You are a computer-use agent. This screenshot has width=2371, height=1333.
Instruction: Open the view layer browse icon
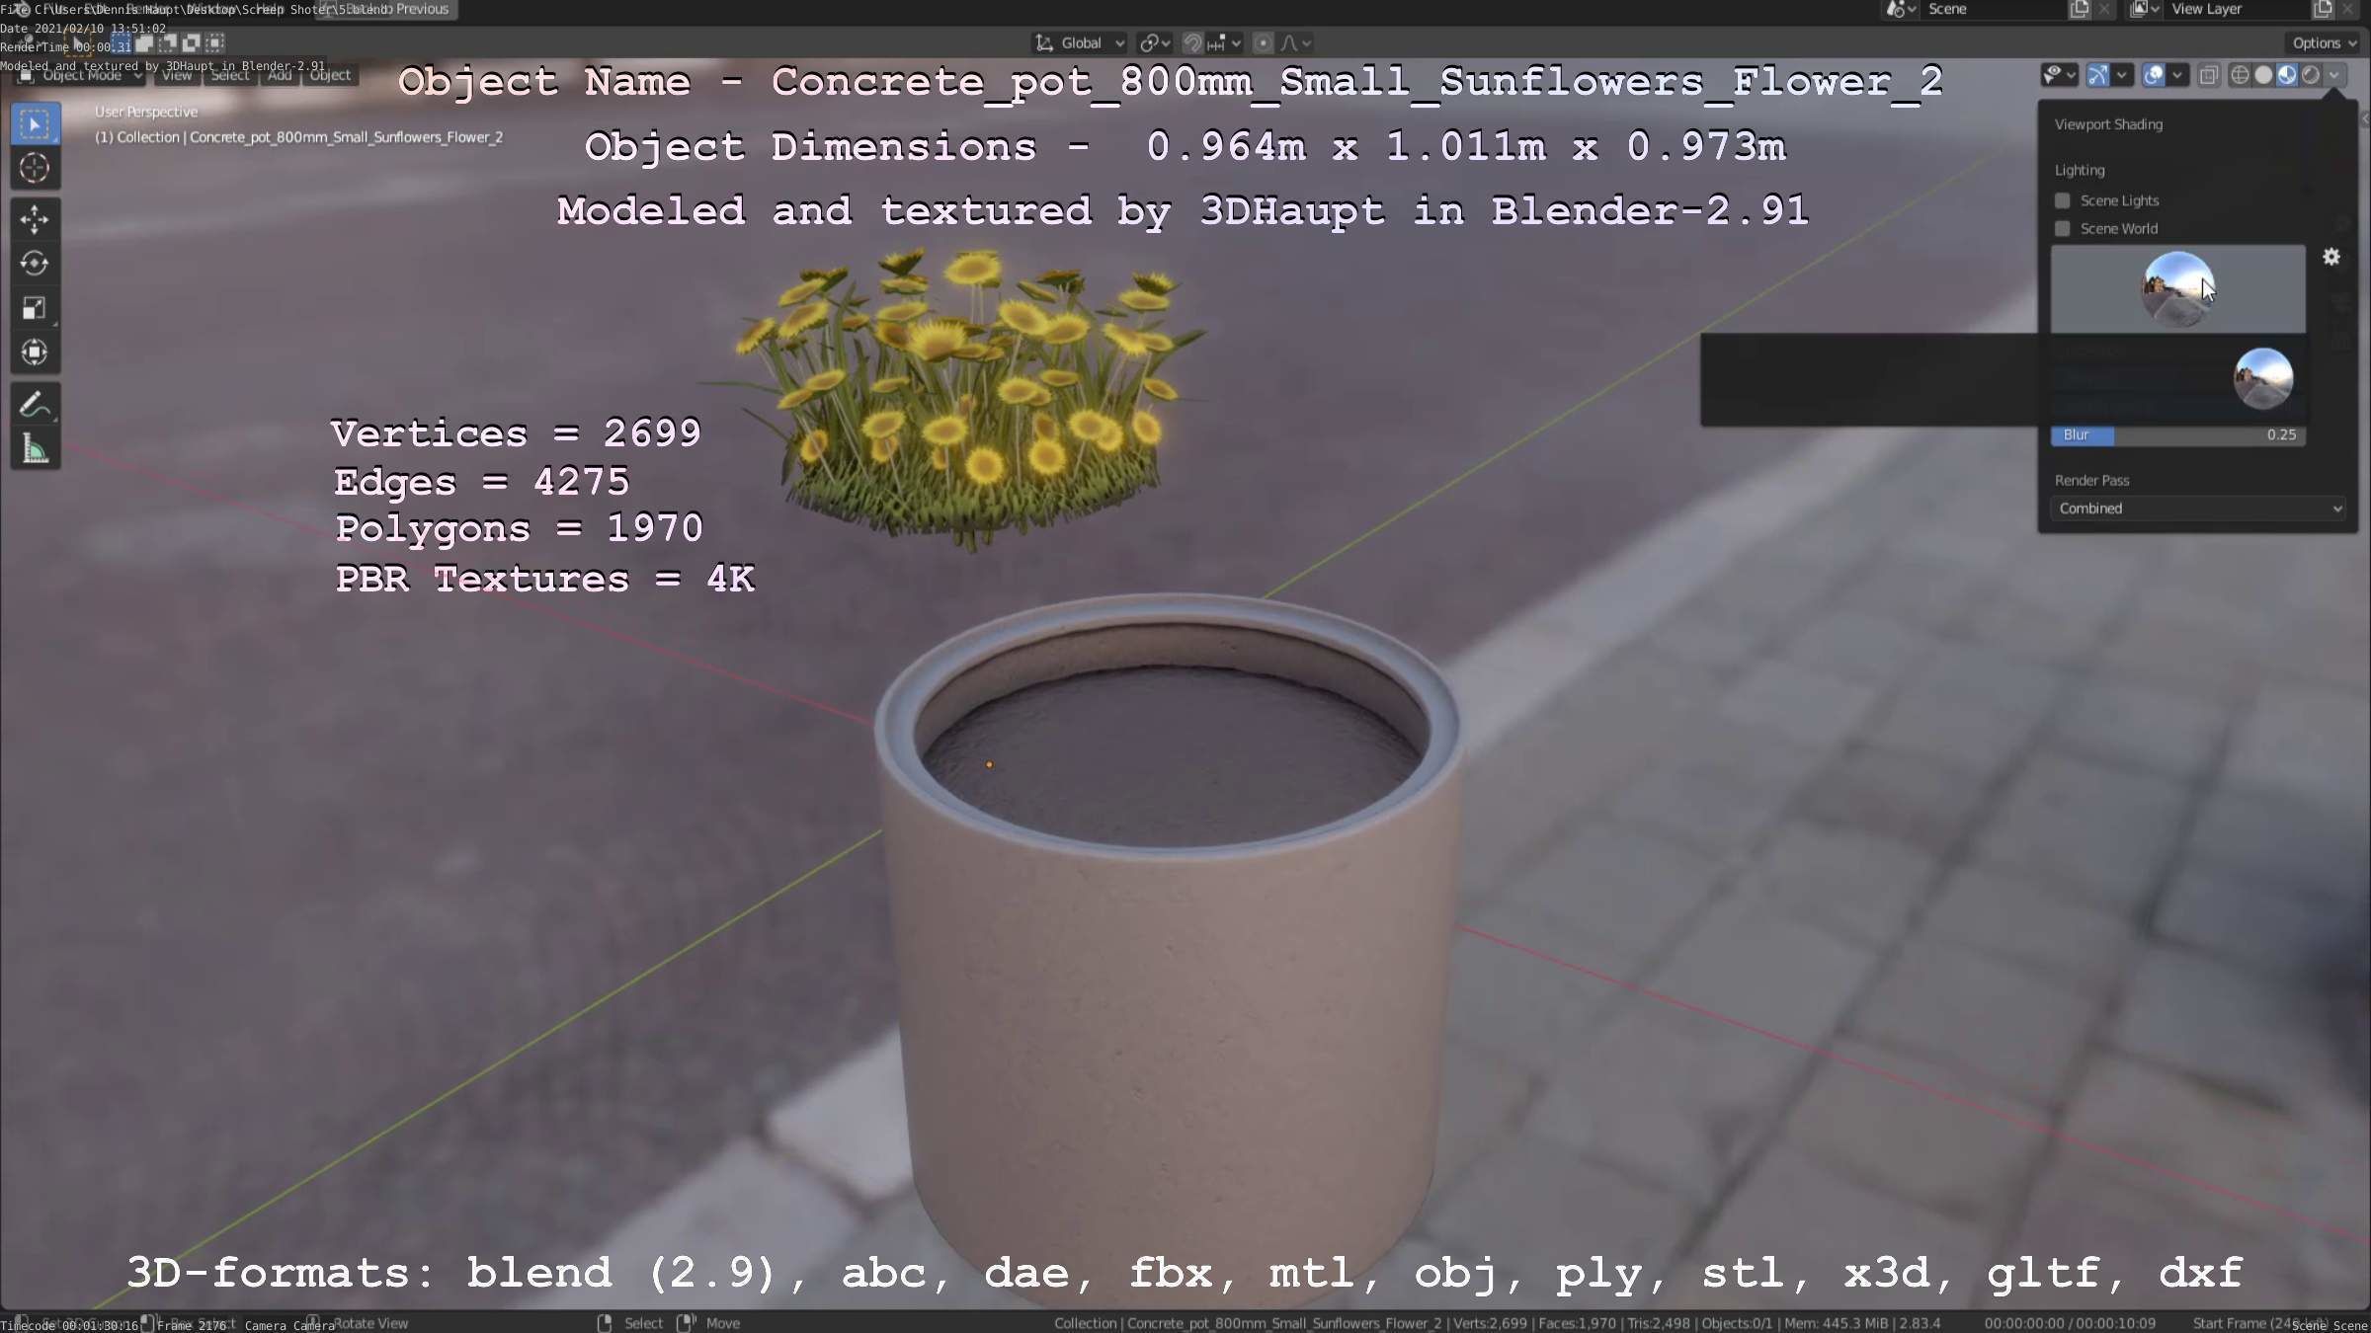click(2144, 9)
